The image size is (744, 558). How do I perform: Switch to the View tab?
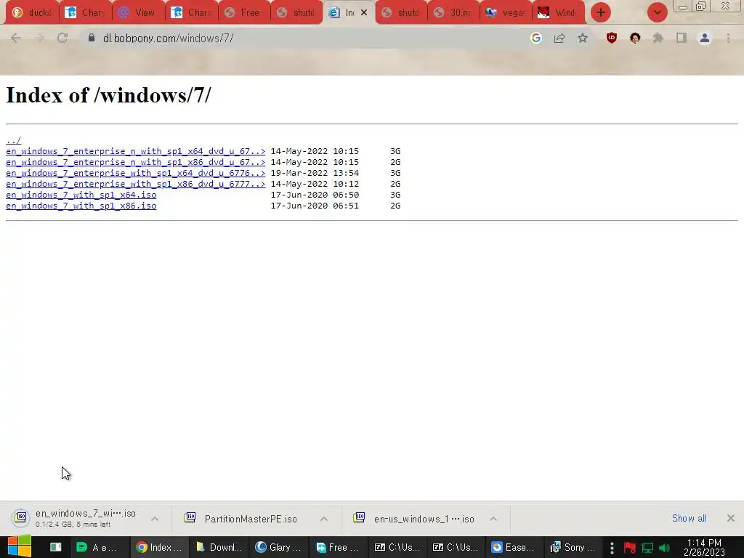tap(138, 12)
